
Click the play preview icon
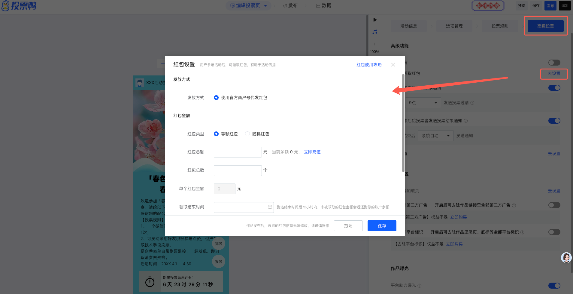(375, 20)
